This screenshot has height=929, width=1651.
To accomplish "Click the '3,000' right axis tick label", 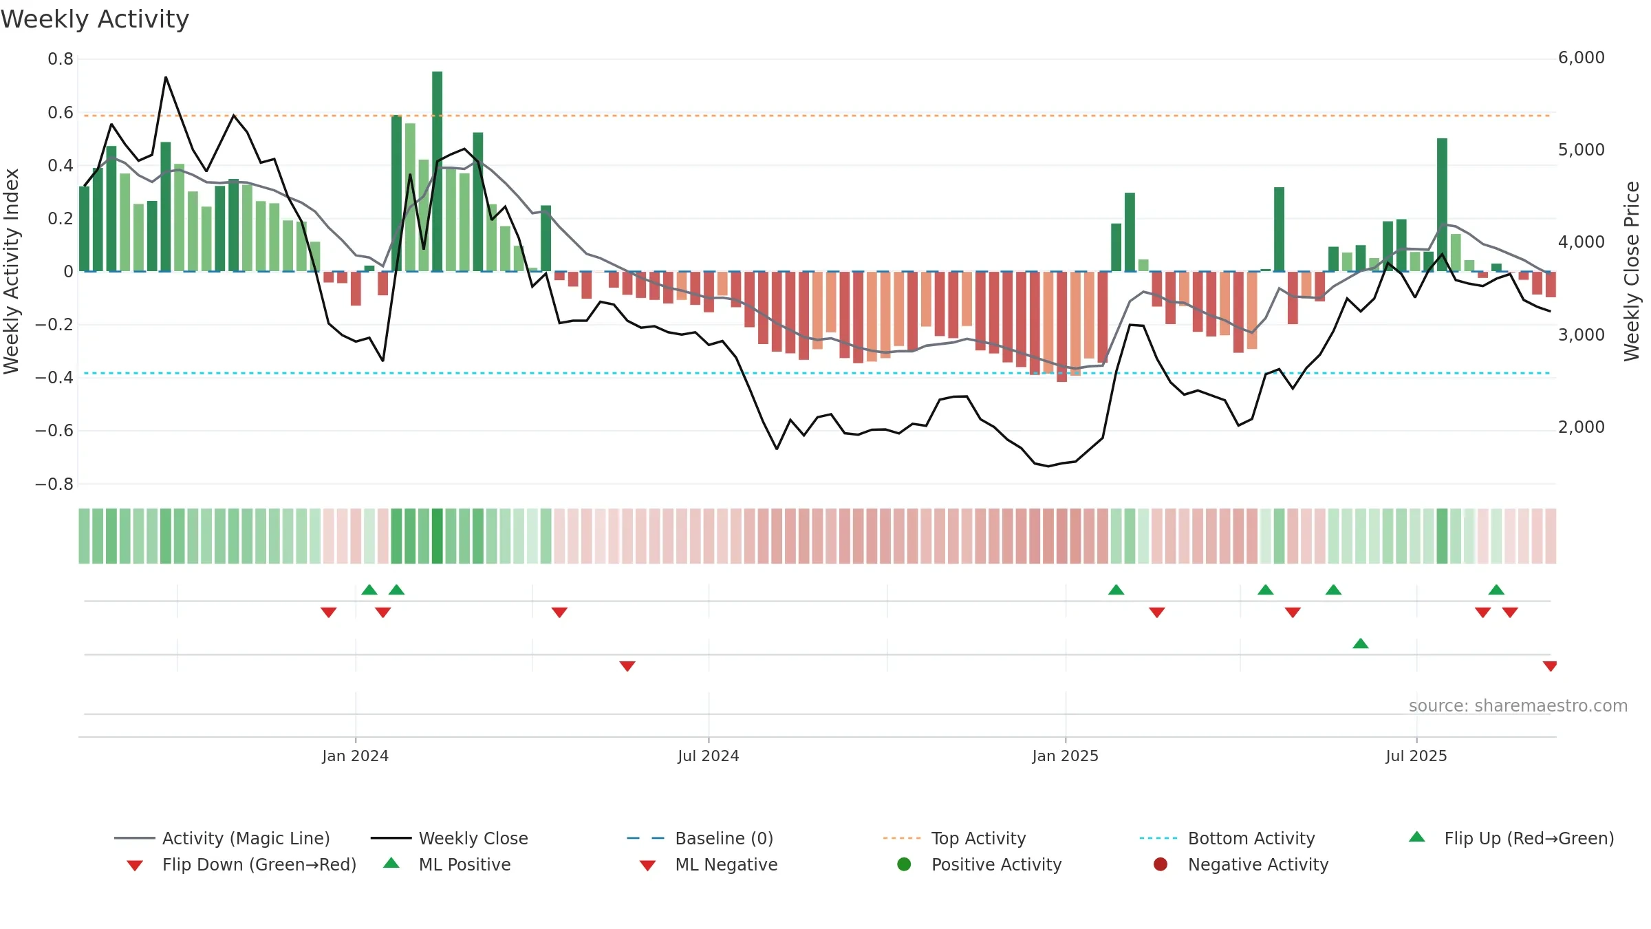I will click(x=1582, y=334).
